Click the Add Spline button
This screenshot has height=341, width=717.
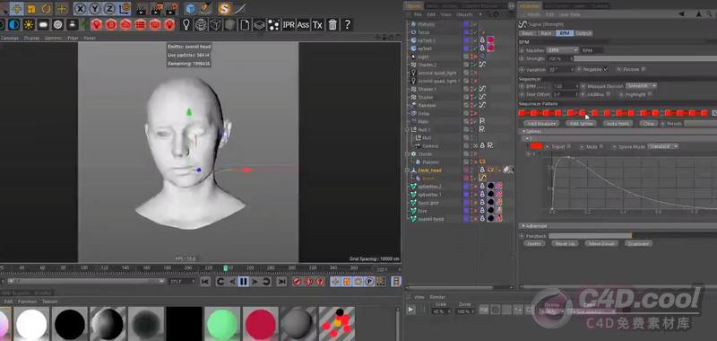coord(581,124)
